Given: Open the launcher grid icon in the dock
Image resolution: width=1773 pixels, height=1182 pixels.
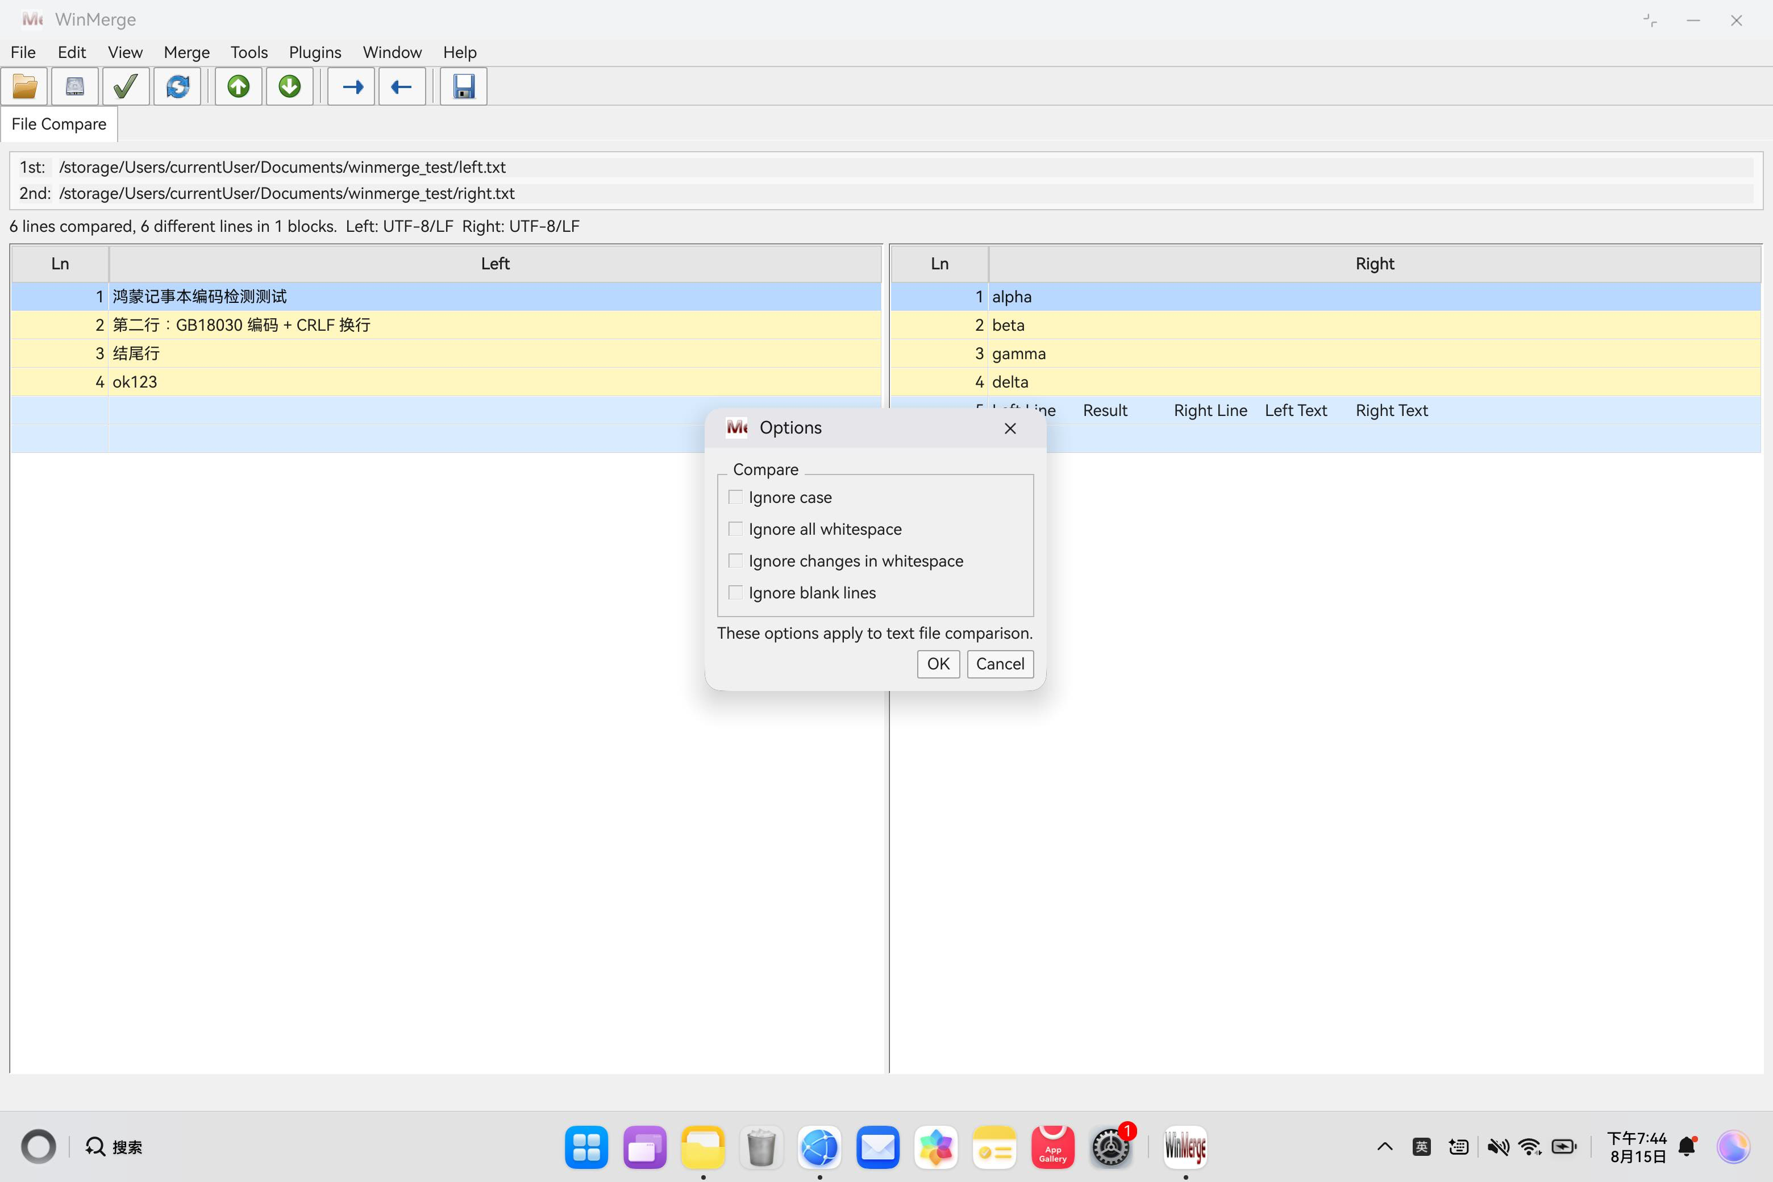Looking at the screenshot, I should pyautogui.click(x=586, y=1147).
